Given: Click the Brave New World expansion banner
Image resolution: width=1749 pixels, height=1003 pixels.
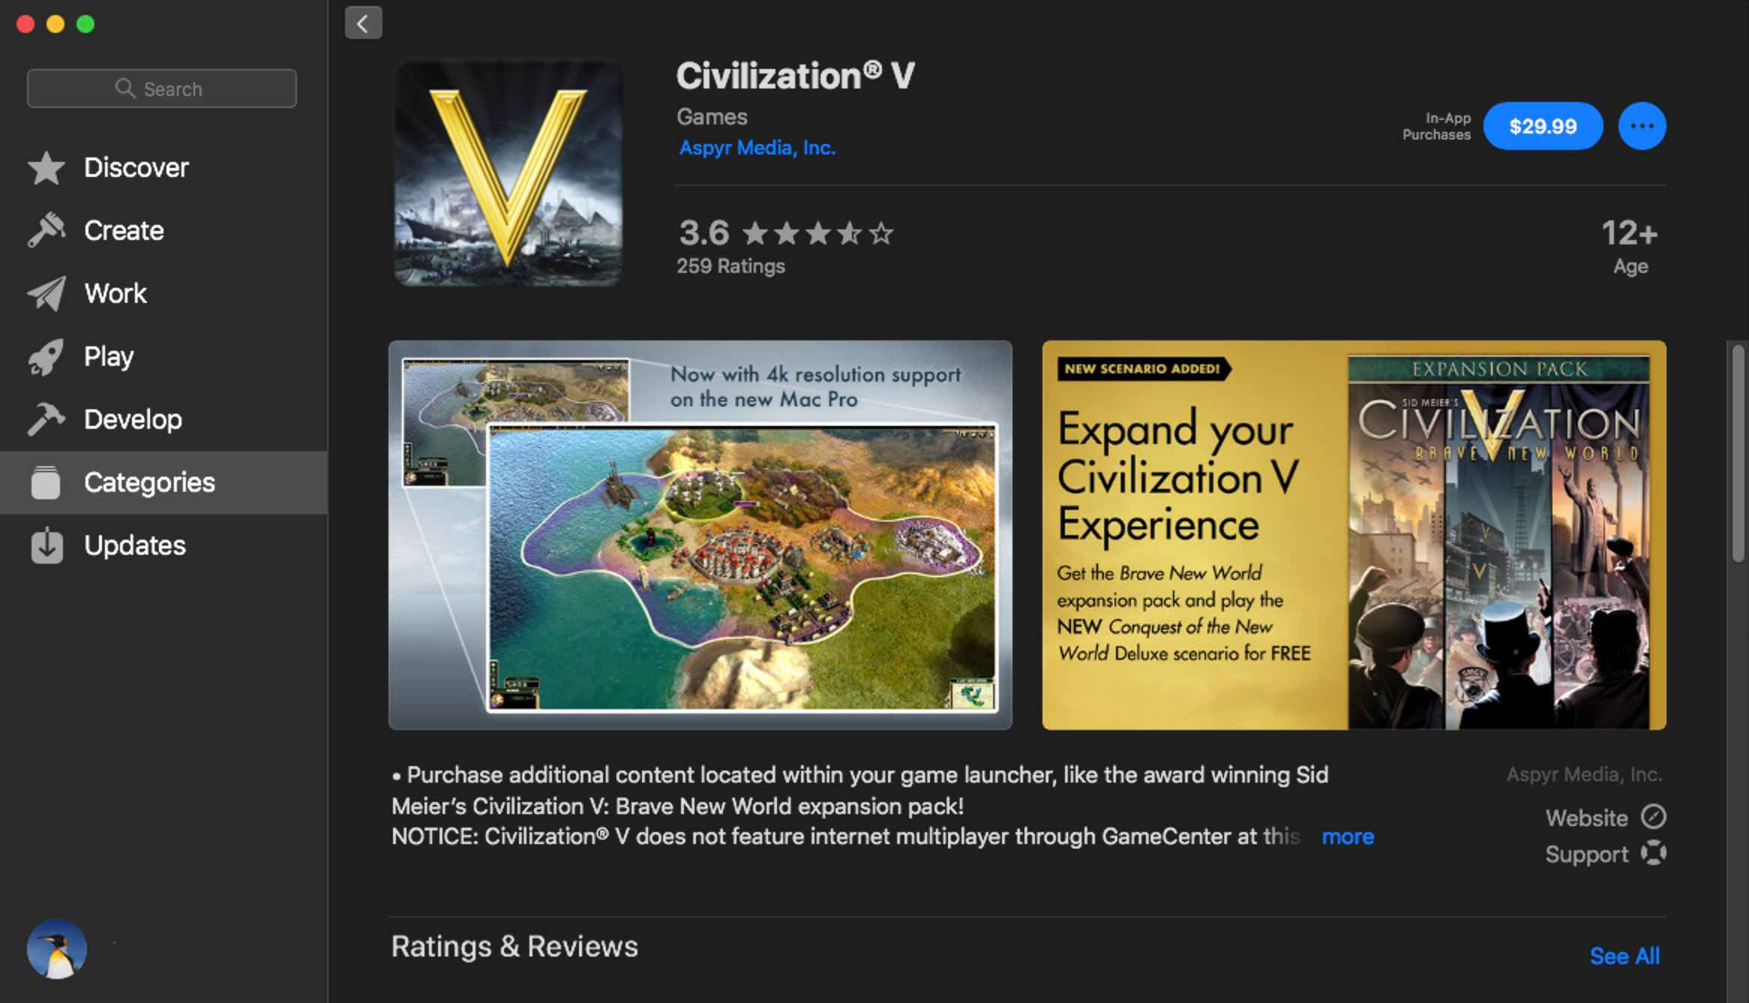Looking at the screenshot, I should (x=1354, y=534).
